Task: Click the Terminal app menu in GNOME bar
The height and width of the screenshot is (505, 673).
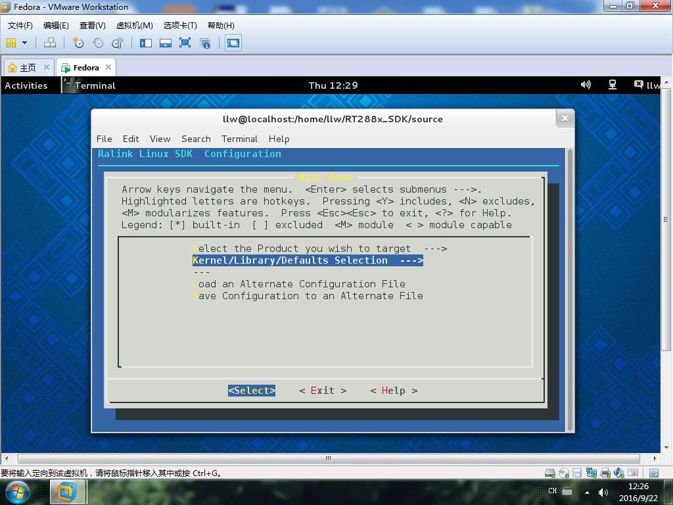Action: tap(89, 85)
